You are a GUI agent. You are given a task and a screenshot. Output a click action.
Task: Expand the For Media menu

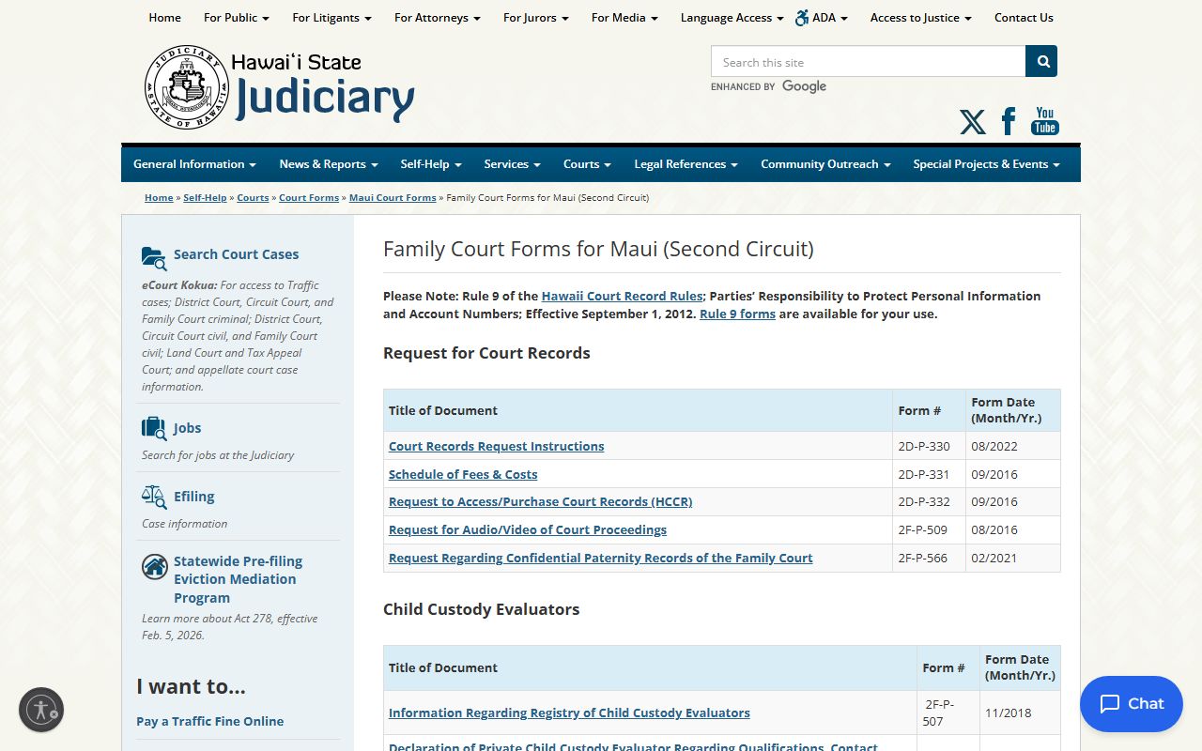(624, 17)
